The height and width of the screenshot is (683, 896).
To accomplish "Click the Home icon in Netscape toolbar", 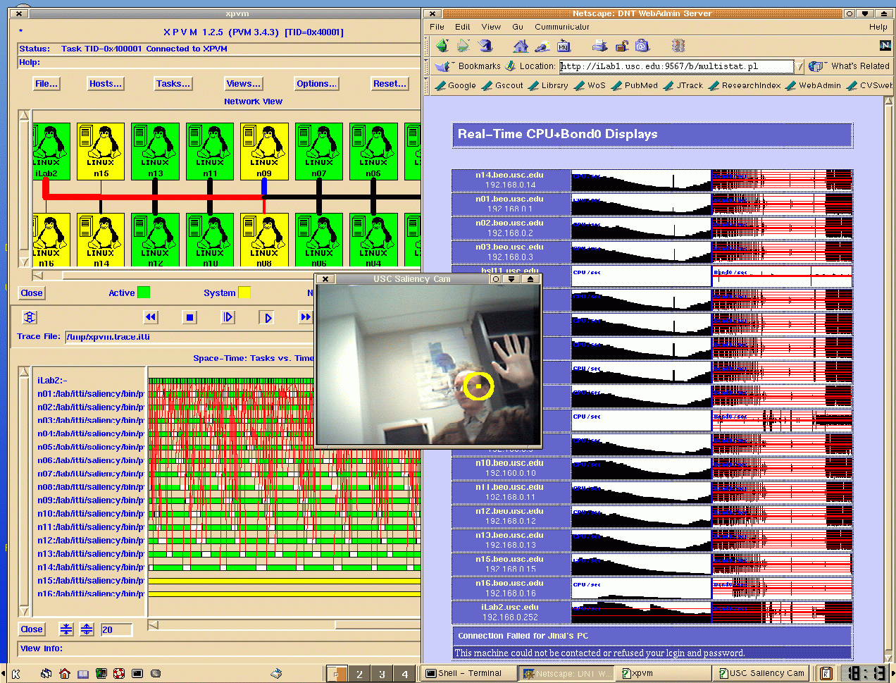I will [521, 46].
